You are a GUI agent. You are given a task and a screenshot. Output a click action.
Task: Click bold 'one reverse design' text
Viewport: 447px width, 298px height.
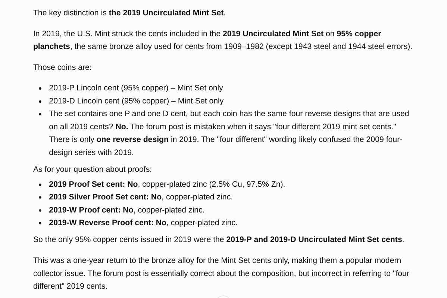[132, 140]
